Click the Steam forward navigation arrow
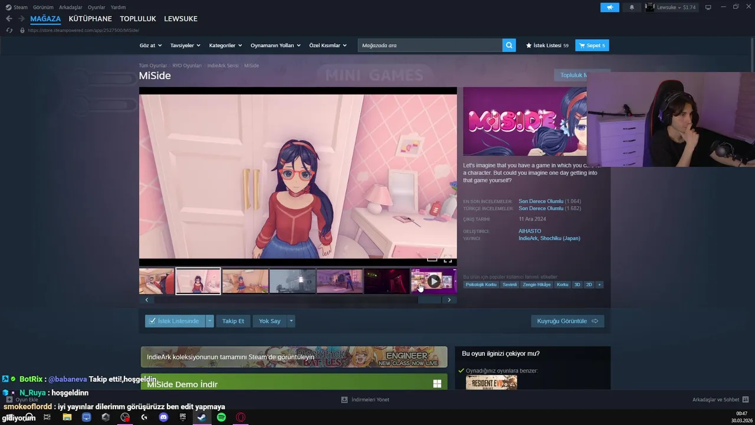Viewport: 755px width, 425px height. click(x=21, y=19)
